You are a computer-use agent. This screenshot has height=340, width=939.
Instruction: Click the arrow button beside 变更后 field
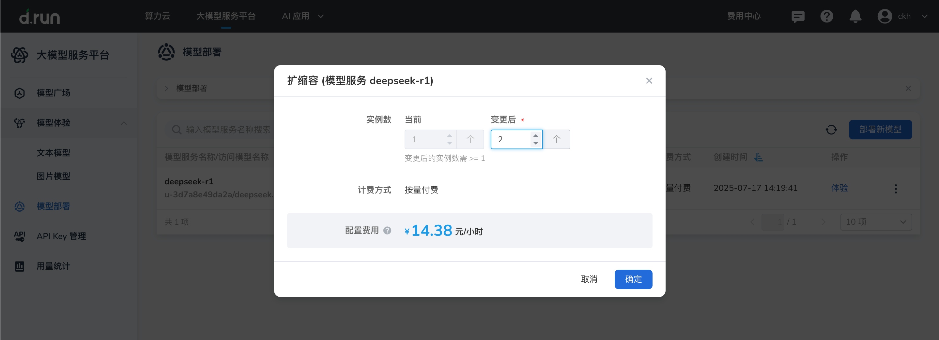[556, 139]
